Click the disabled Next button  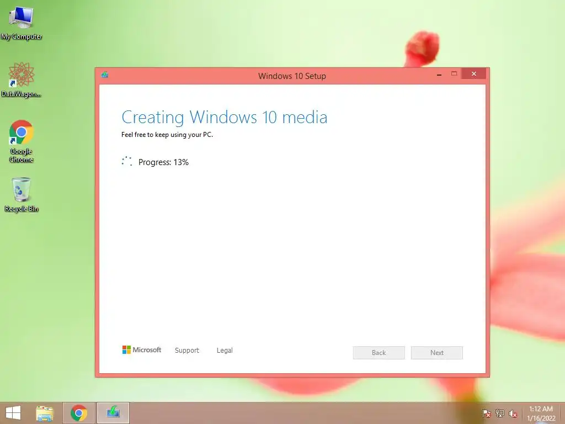click(x=437, y=353)
